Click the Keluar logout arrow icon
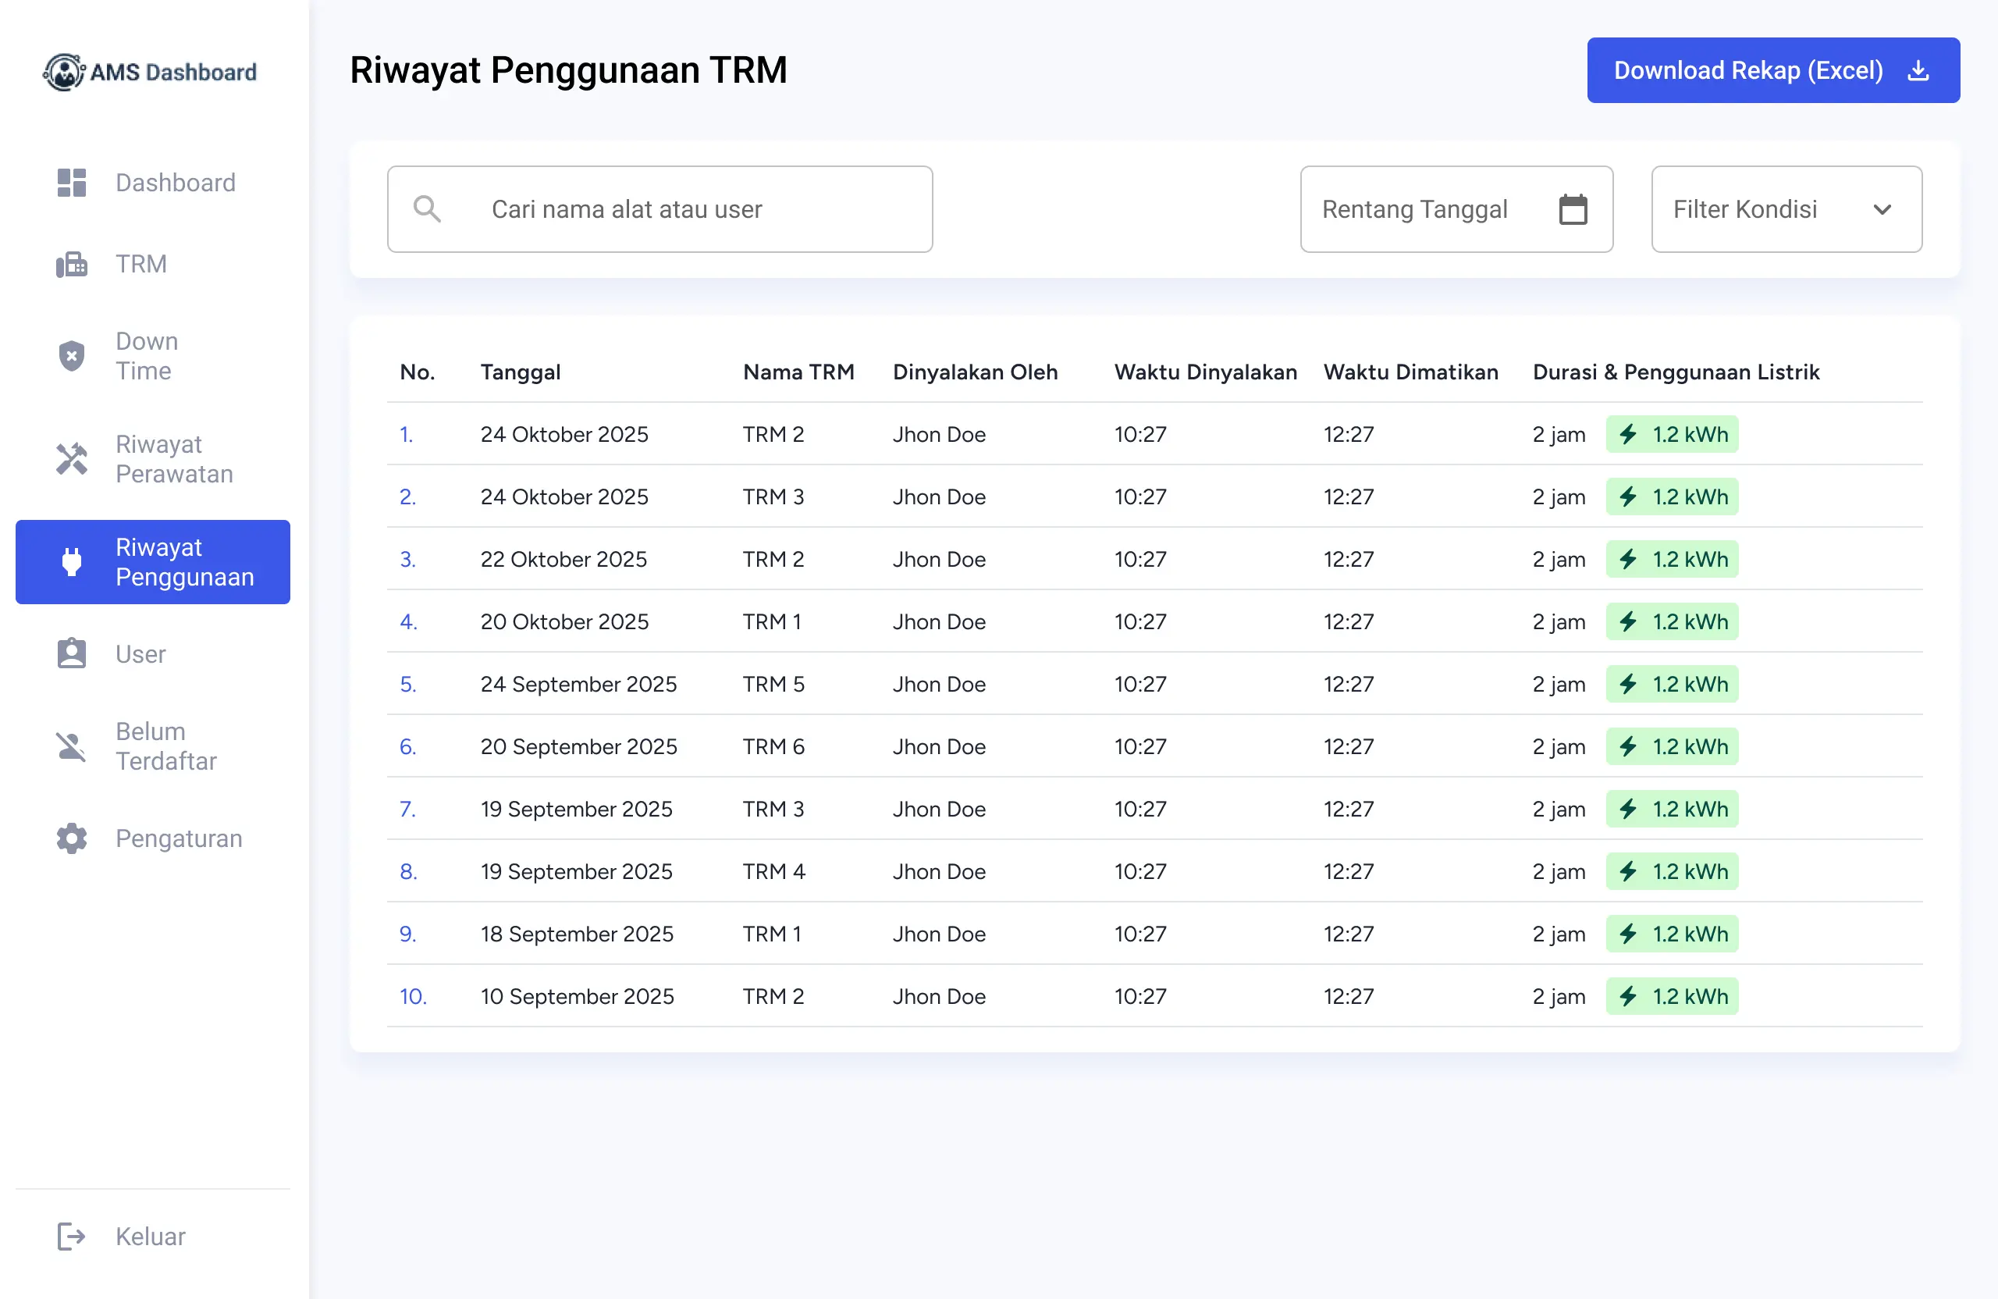Image resolution: width=1998 pixels, height=1299 pixels. (x=71, y=1236)
